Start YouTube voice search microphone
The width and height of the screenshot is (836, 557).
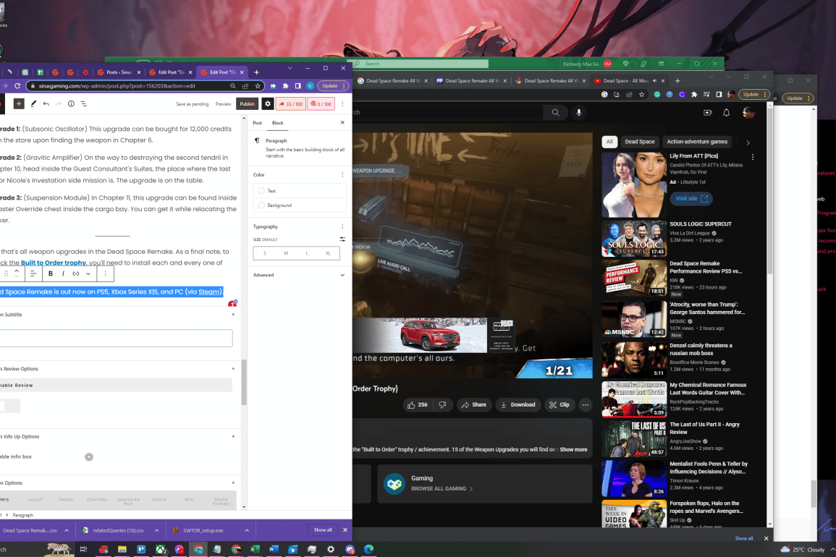coord(578,112)
